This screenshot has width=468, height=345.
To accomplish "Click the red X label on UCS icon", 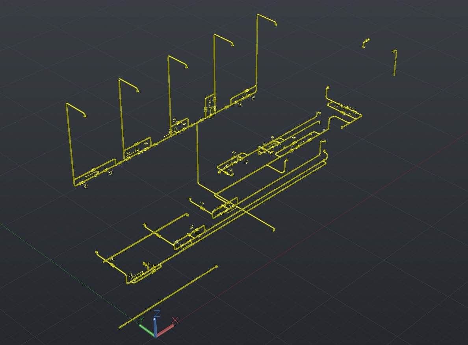I will [175, 320].
